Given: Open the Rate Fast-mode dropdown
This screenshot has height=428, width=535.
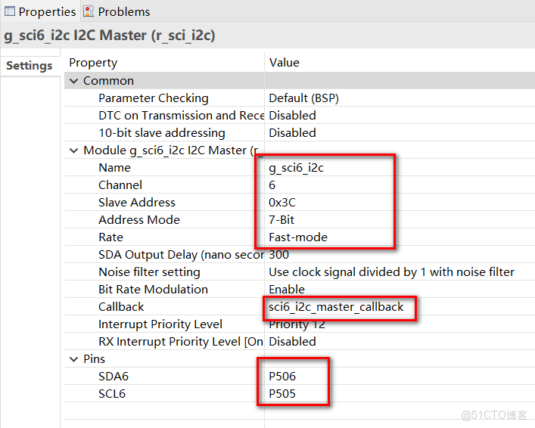Looking at the screenshot, I should coord(297,237).
